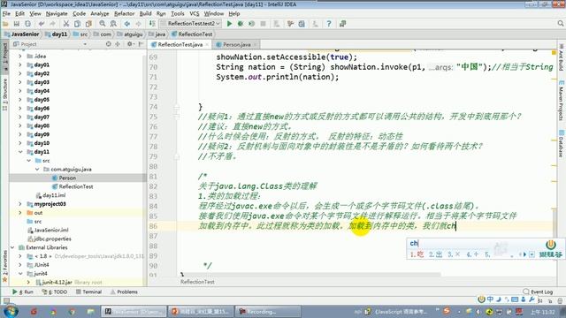The height and width of the screenshot is (318, 566).
Task: Click the Project Structure toolbar icon
Action: click(302, 24)
